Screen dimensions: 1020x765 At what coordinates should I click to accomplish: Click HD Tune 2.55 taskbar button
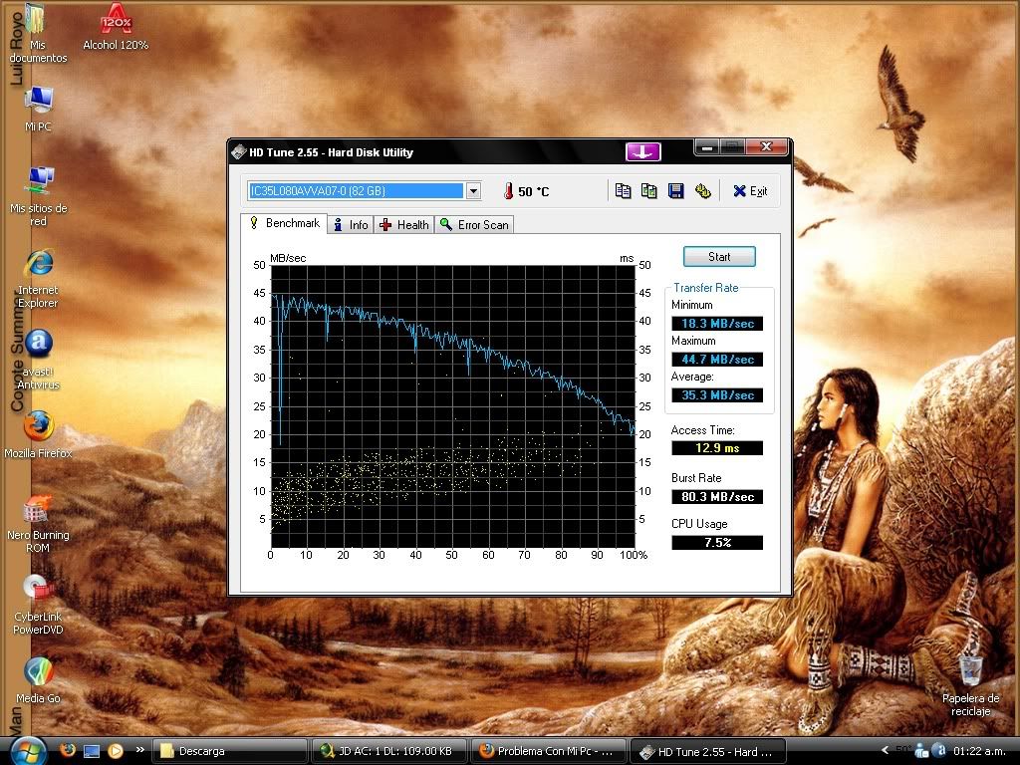[707, 751]
